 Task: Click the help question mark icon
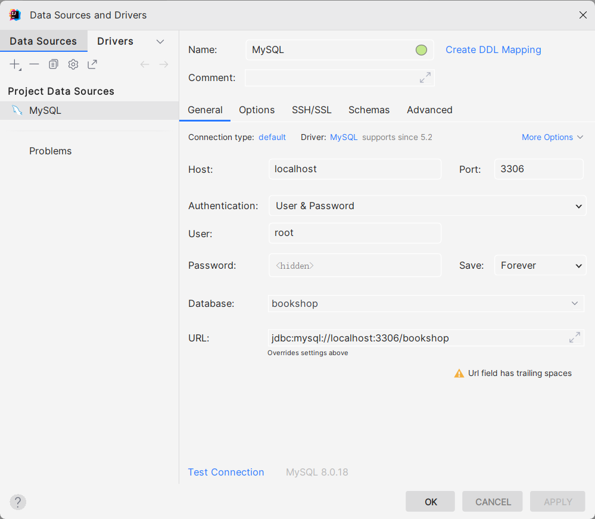click(x=18, y=502)
